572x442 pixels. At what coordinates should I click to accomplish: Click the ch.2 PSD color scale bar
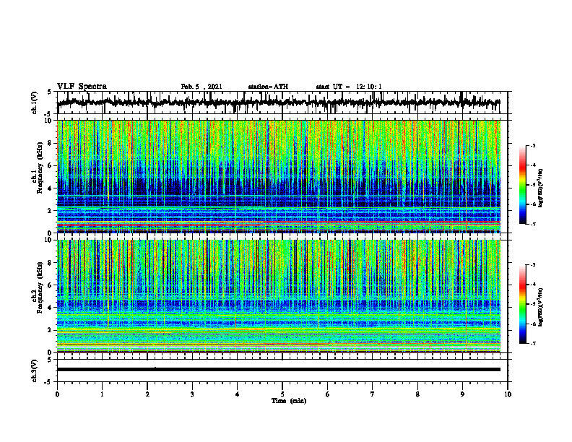[523, 304]
